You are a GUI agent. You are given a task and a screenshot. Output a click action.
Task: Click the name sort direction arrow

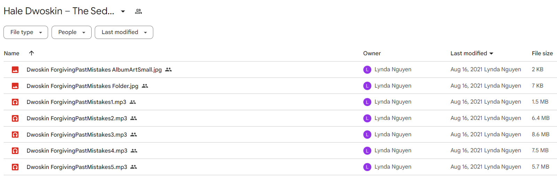(31, 53)
